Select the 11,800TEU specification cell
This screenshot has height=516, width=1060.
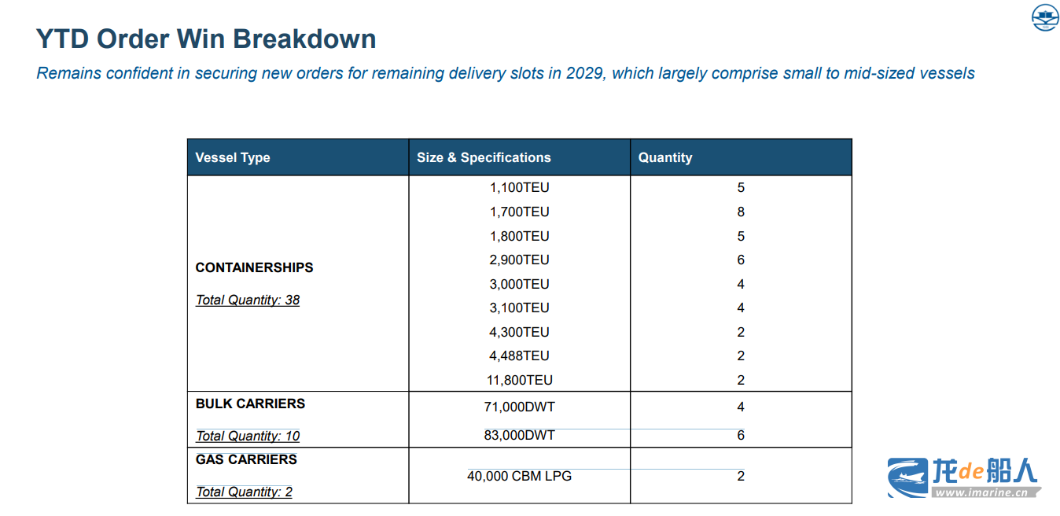pyautogui.click(x=519, y=380)
